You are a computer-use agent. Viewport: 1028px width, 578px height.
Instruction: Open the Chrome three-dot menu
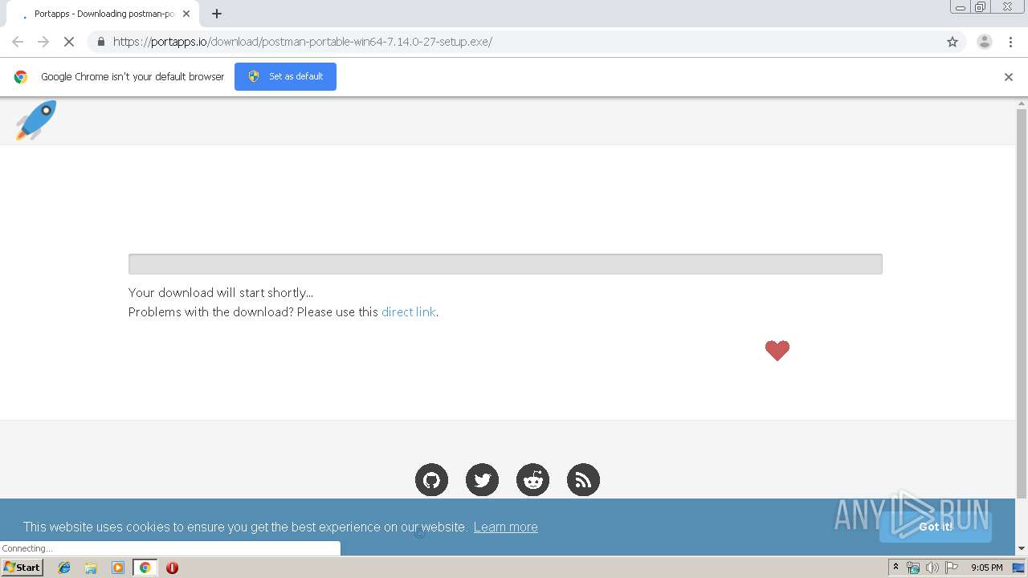pyautogui.click(x=1010, y=42)
